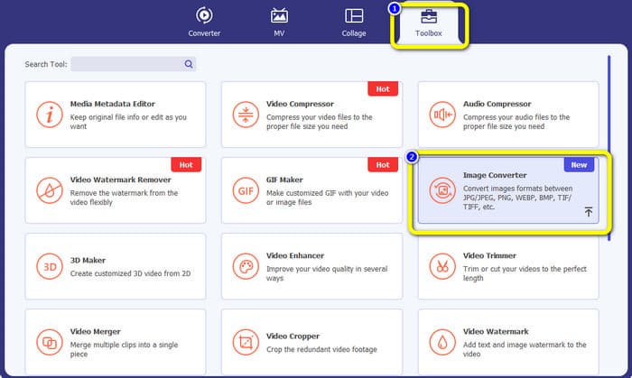Switch to the Converter tab
This screenshot has width=632, height=378.
click(x=204, y=23)
